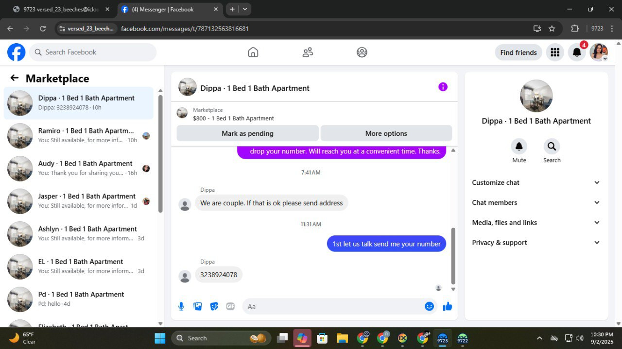Show hidden system tray icons
The image size is (622, 349).
coord(539,338)
